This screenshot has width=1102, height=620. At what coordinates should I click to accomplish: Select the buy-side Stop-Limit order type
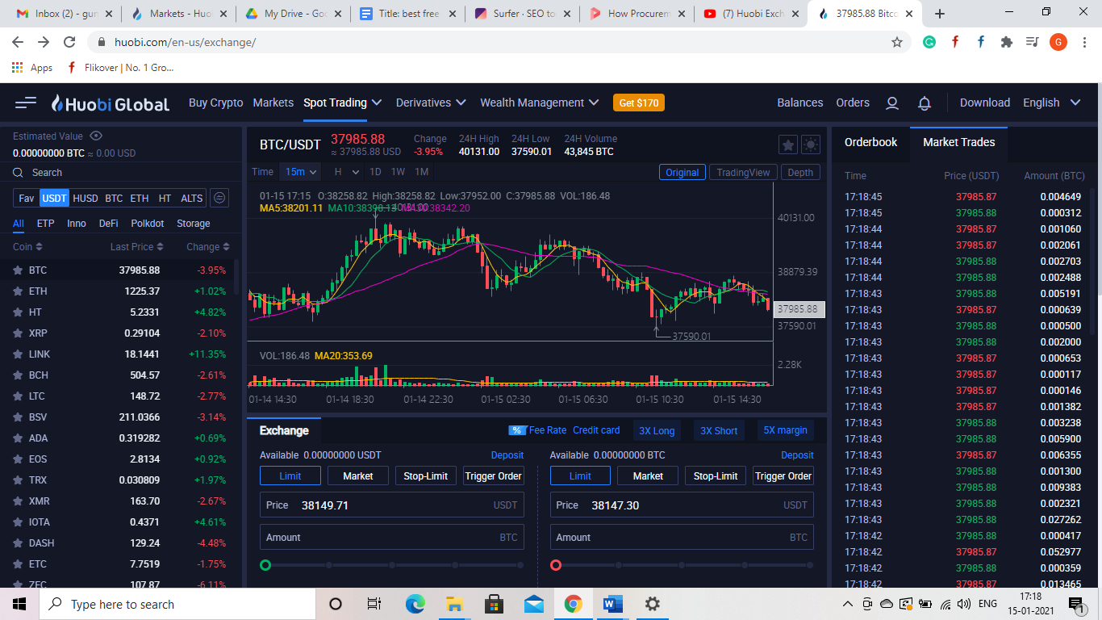tap(426, 476)
